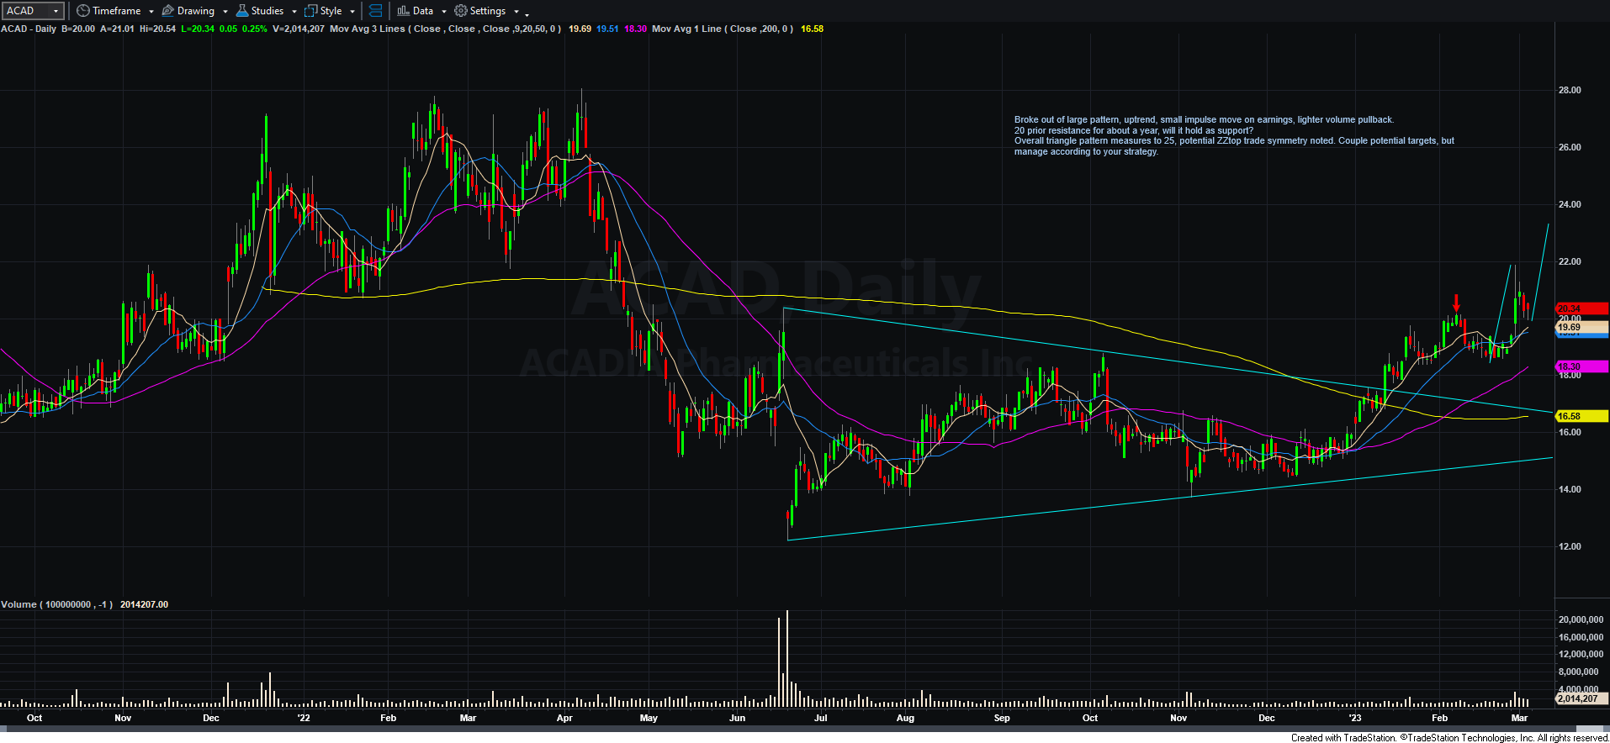Select the Drawing pen tool icon

[x=167, y=11]
